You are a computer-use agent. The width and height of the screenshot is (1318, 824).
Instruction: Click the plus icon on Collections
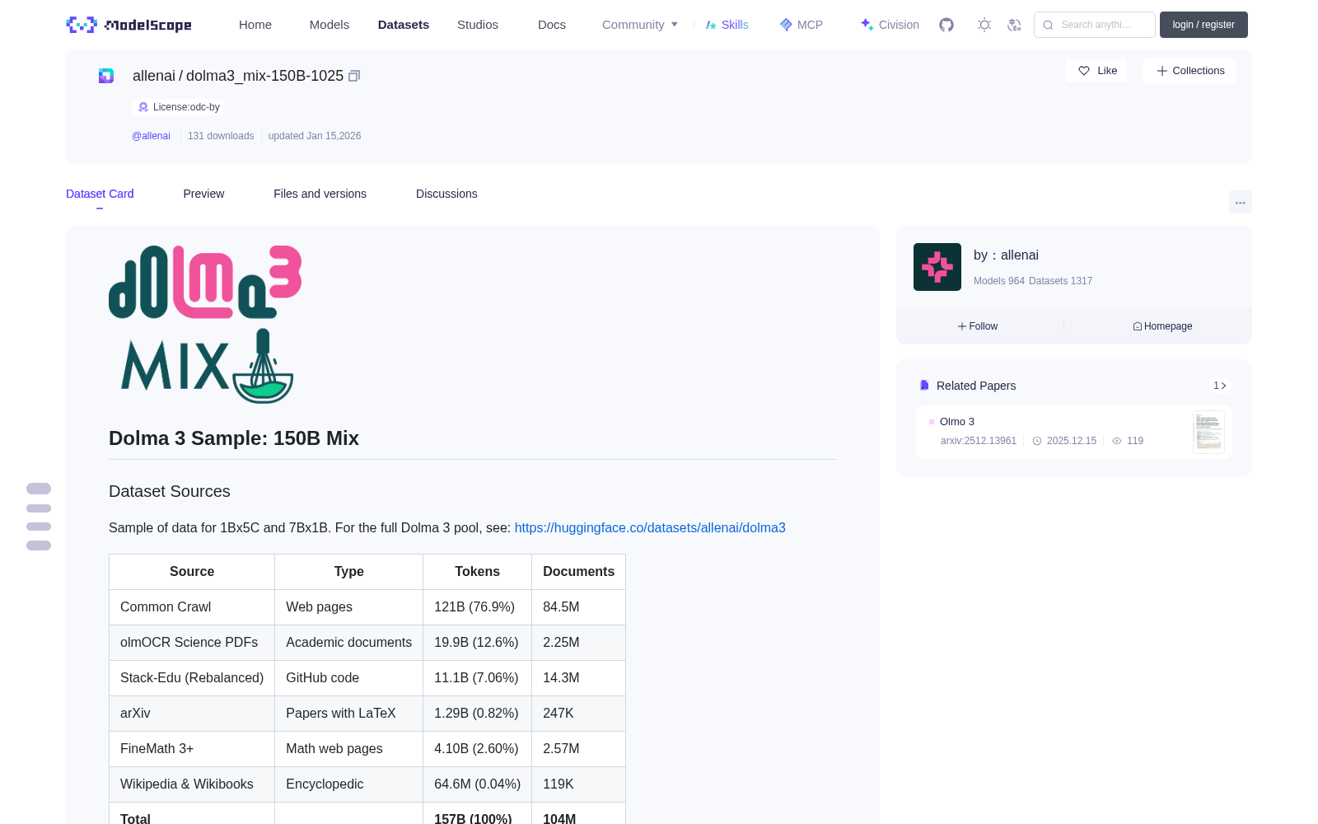tap(1162, 71)
